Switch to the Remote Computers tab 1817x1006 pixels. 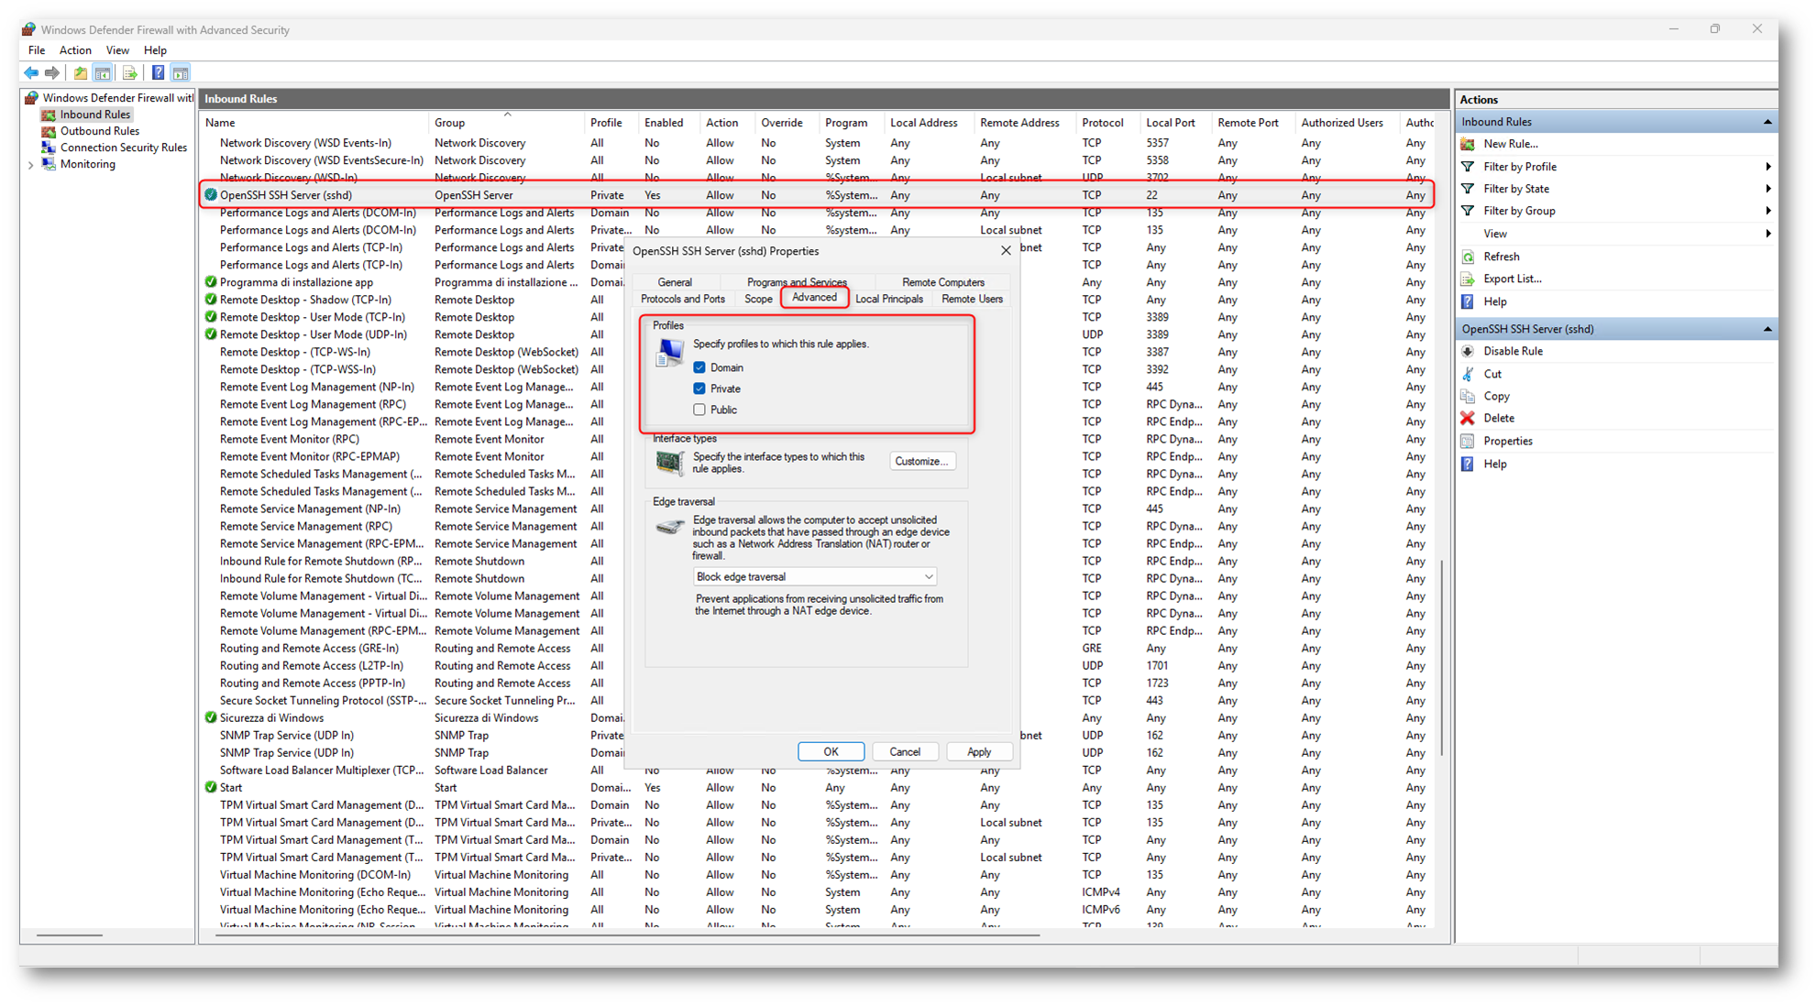[942, 282]
